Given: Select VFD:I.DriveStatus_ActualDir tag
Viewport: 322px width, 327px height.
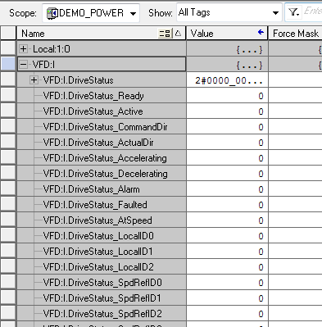Looking at the screenshot, I should [x=98, y=143].
